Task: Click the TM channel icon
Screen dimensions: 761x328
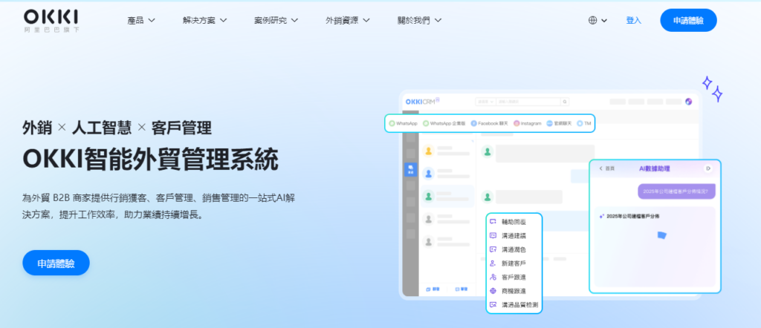Action: (580, 123)
